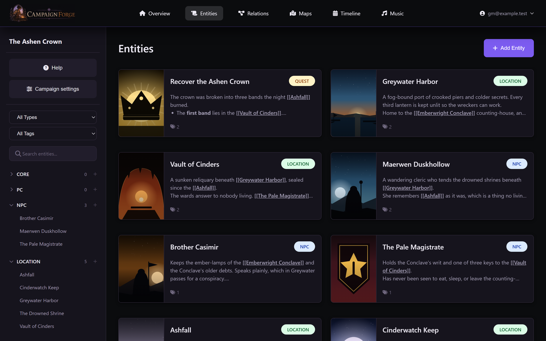Collapse the LOCATION entity group
Viewport: 546px width, 341px height.
coord(12,262)
